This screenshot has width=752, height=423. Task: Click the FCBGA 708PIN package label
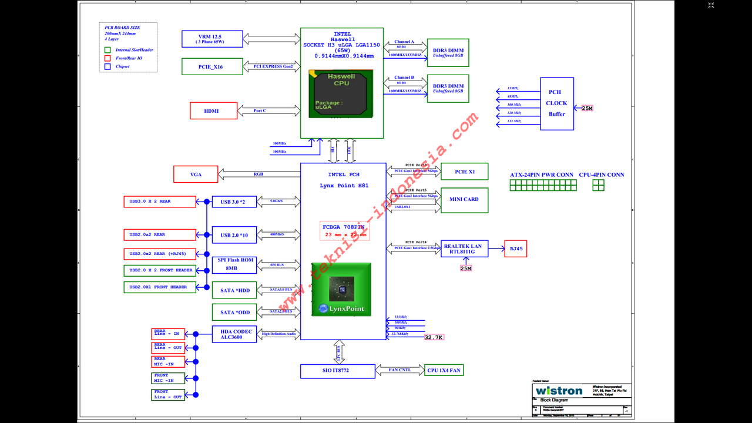[x=344, y=227]
